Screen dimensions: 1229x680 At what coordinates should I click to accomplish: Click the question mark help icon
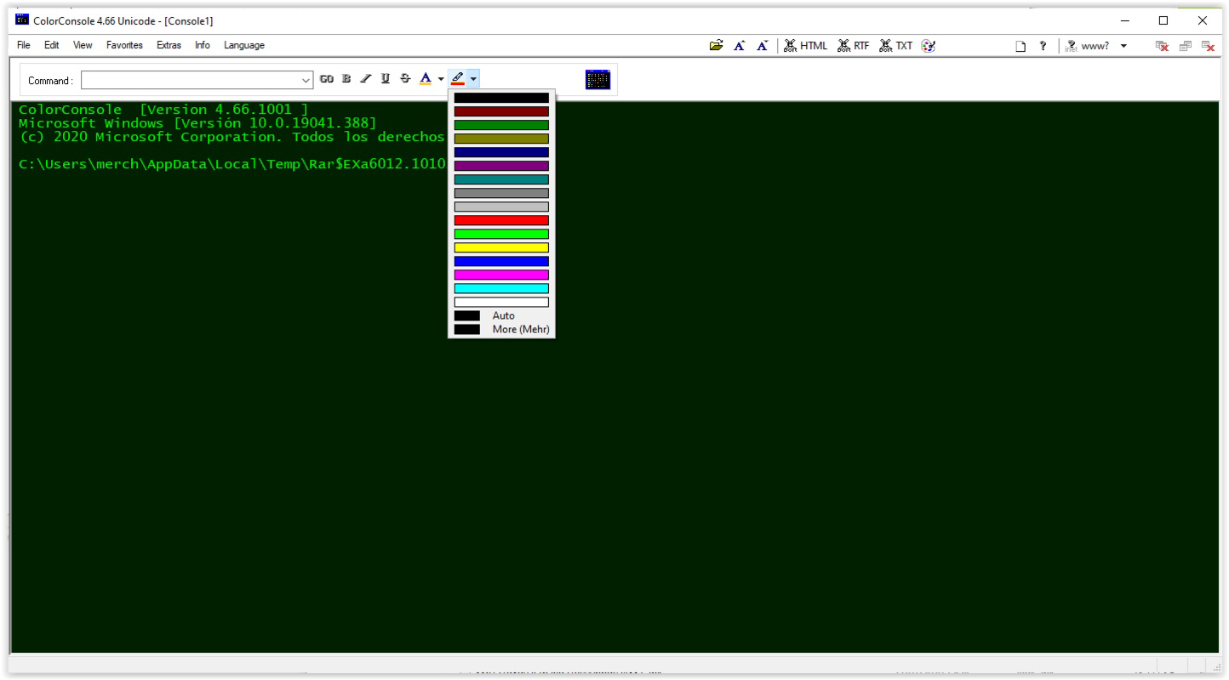(1042, 46)
